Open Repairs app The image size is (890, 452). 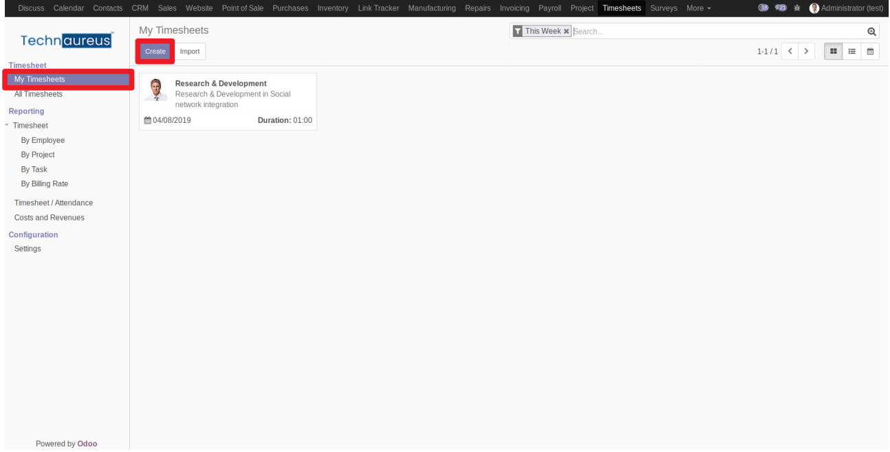[x=478, y=8]
